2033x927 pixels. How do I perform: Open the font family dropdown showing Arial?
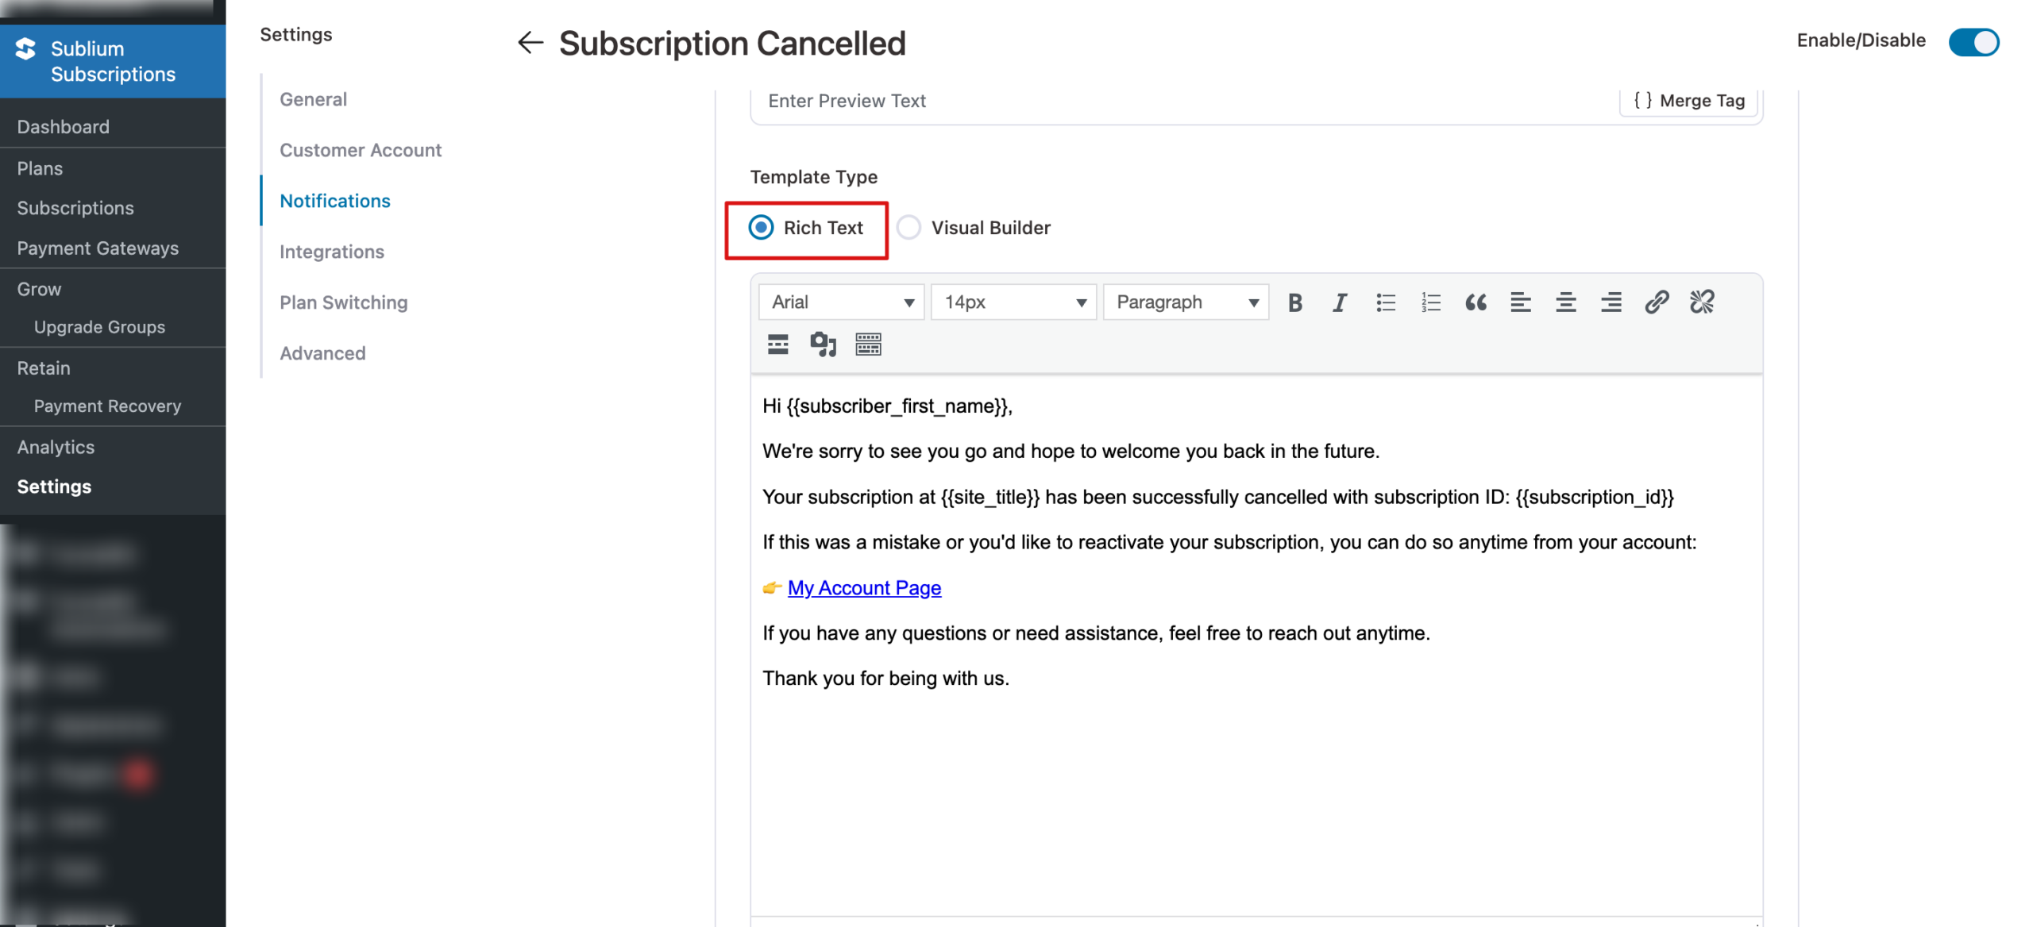[x=840, y=302]
